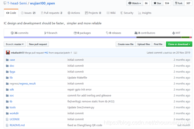Open Clone or download dropdown
This screenshot has height=129, width=194.
pyautogui.click(x=179, y=44)
